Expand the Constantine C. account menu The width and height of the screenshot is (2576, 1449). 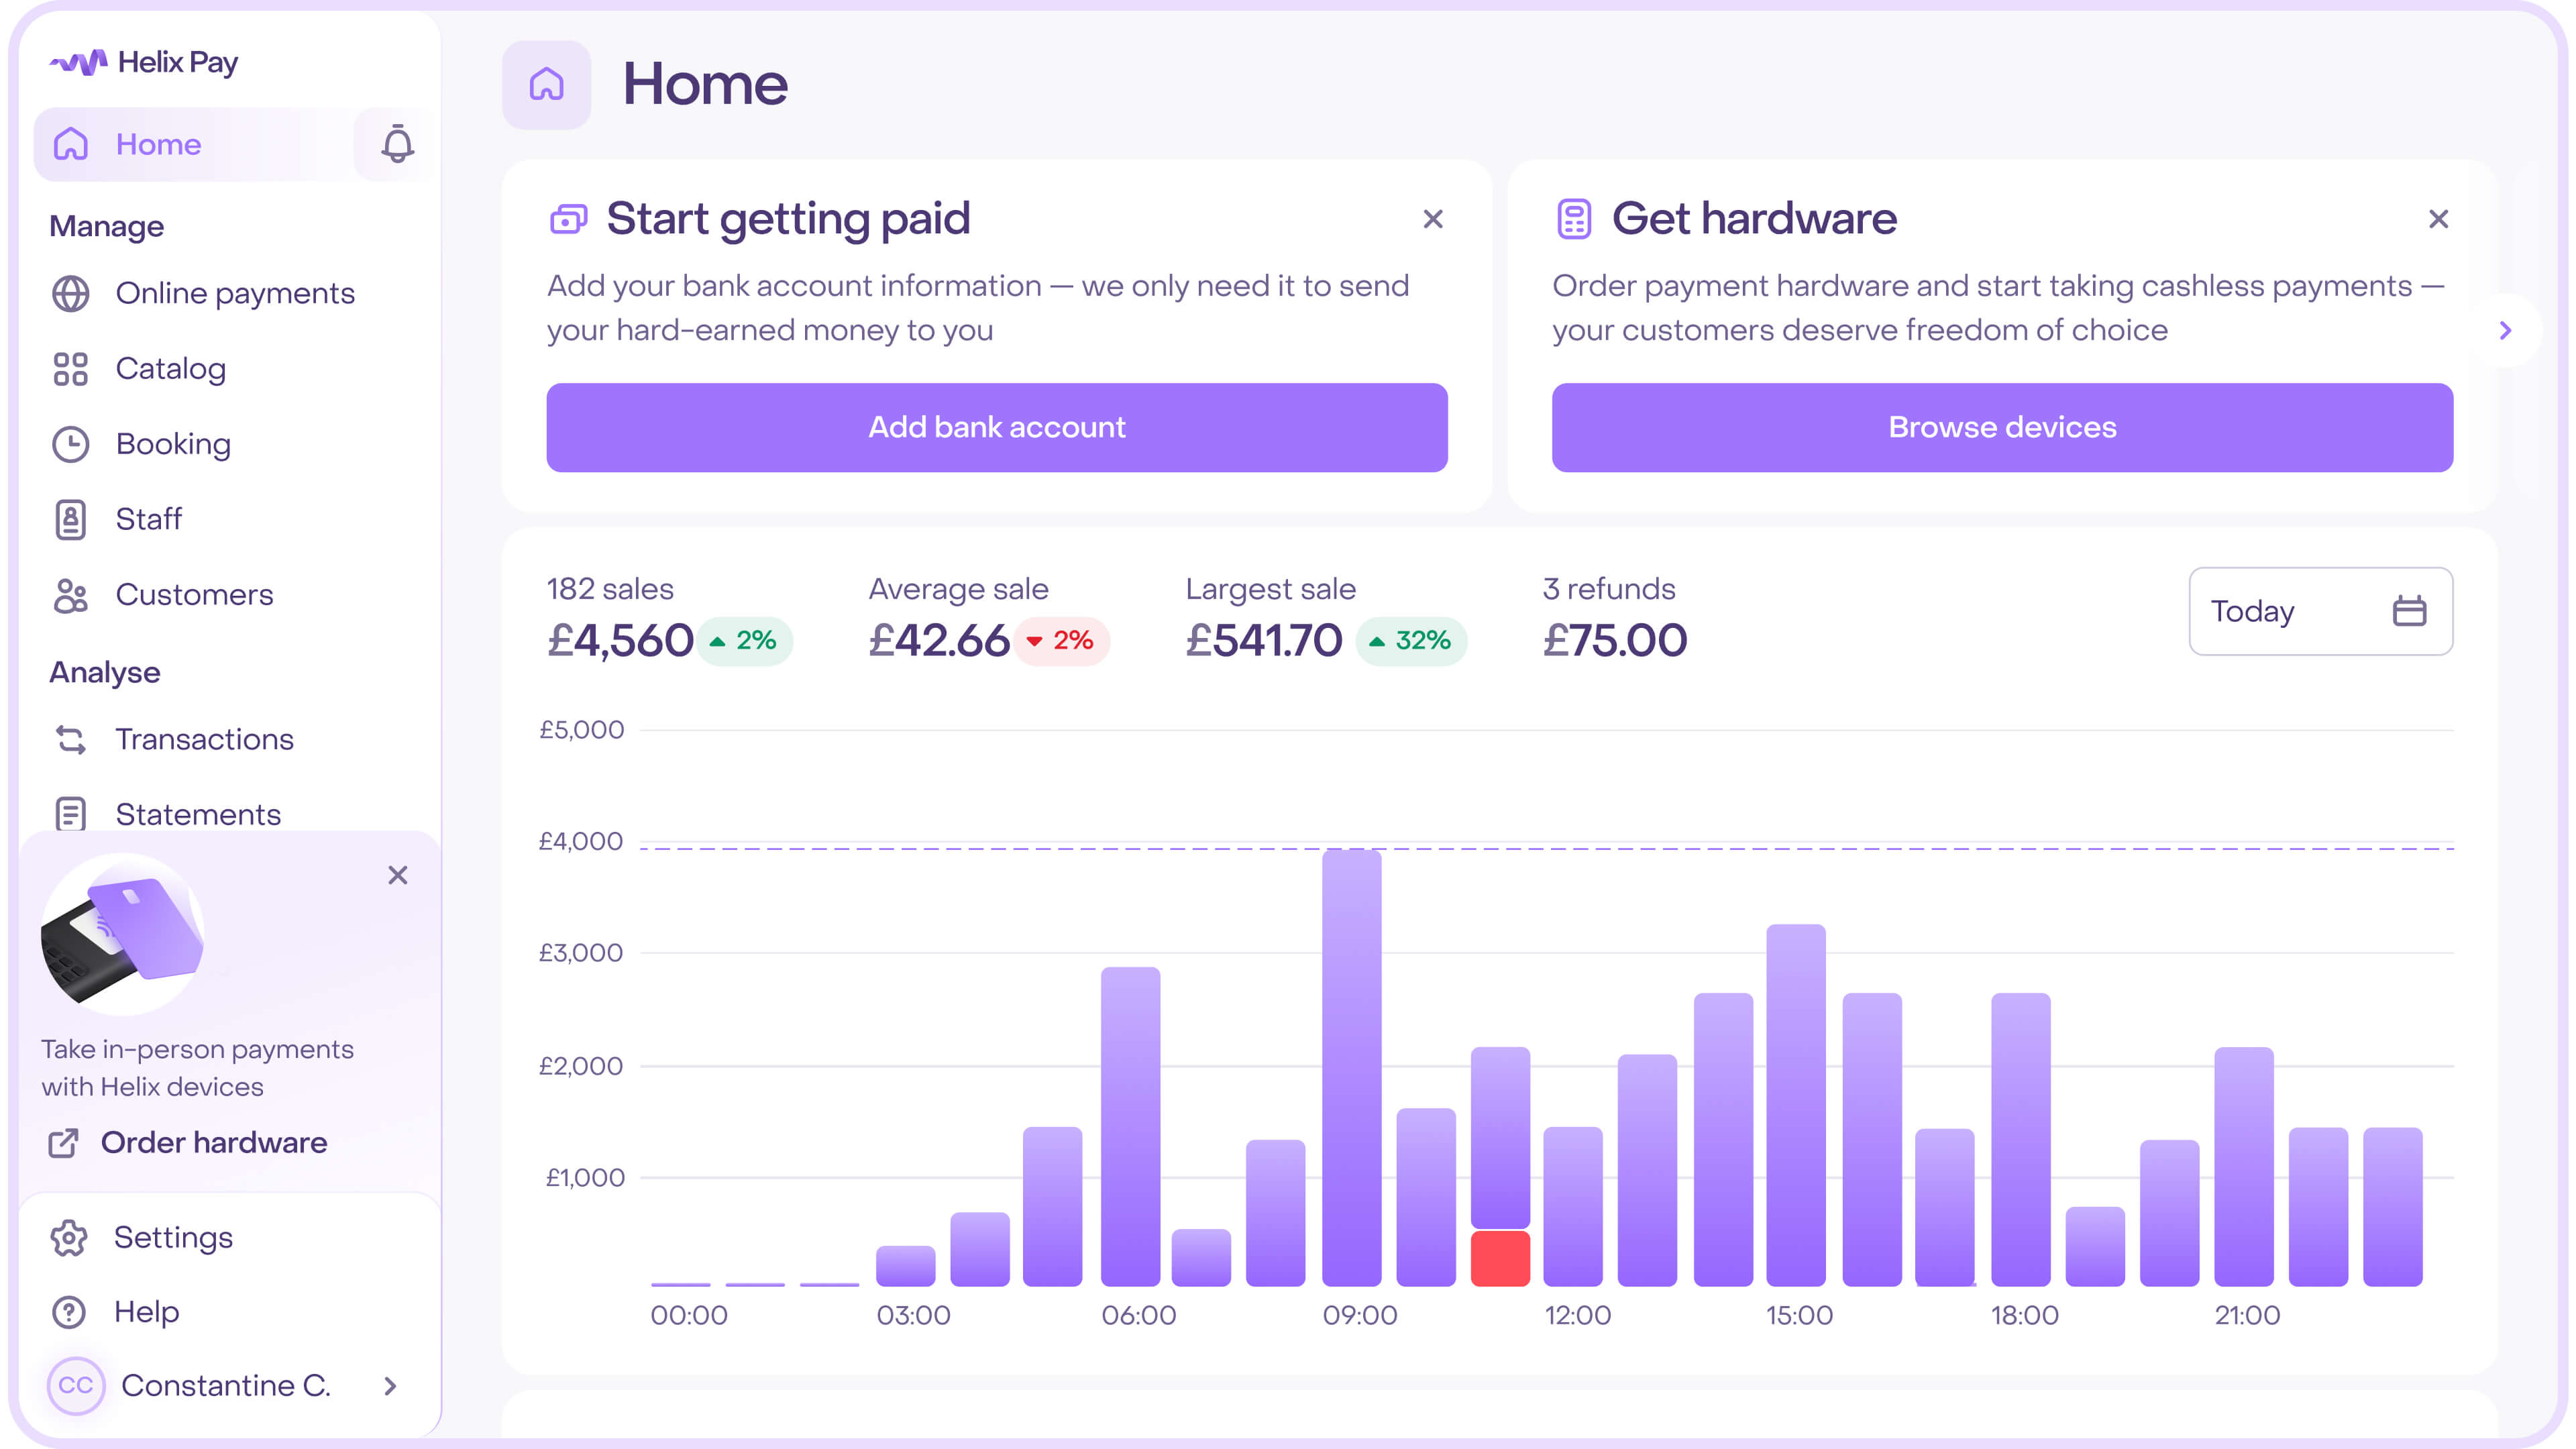pyautogui.click(x=390, y=1386)
